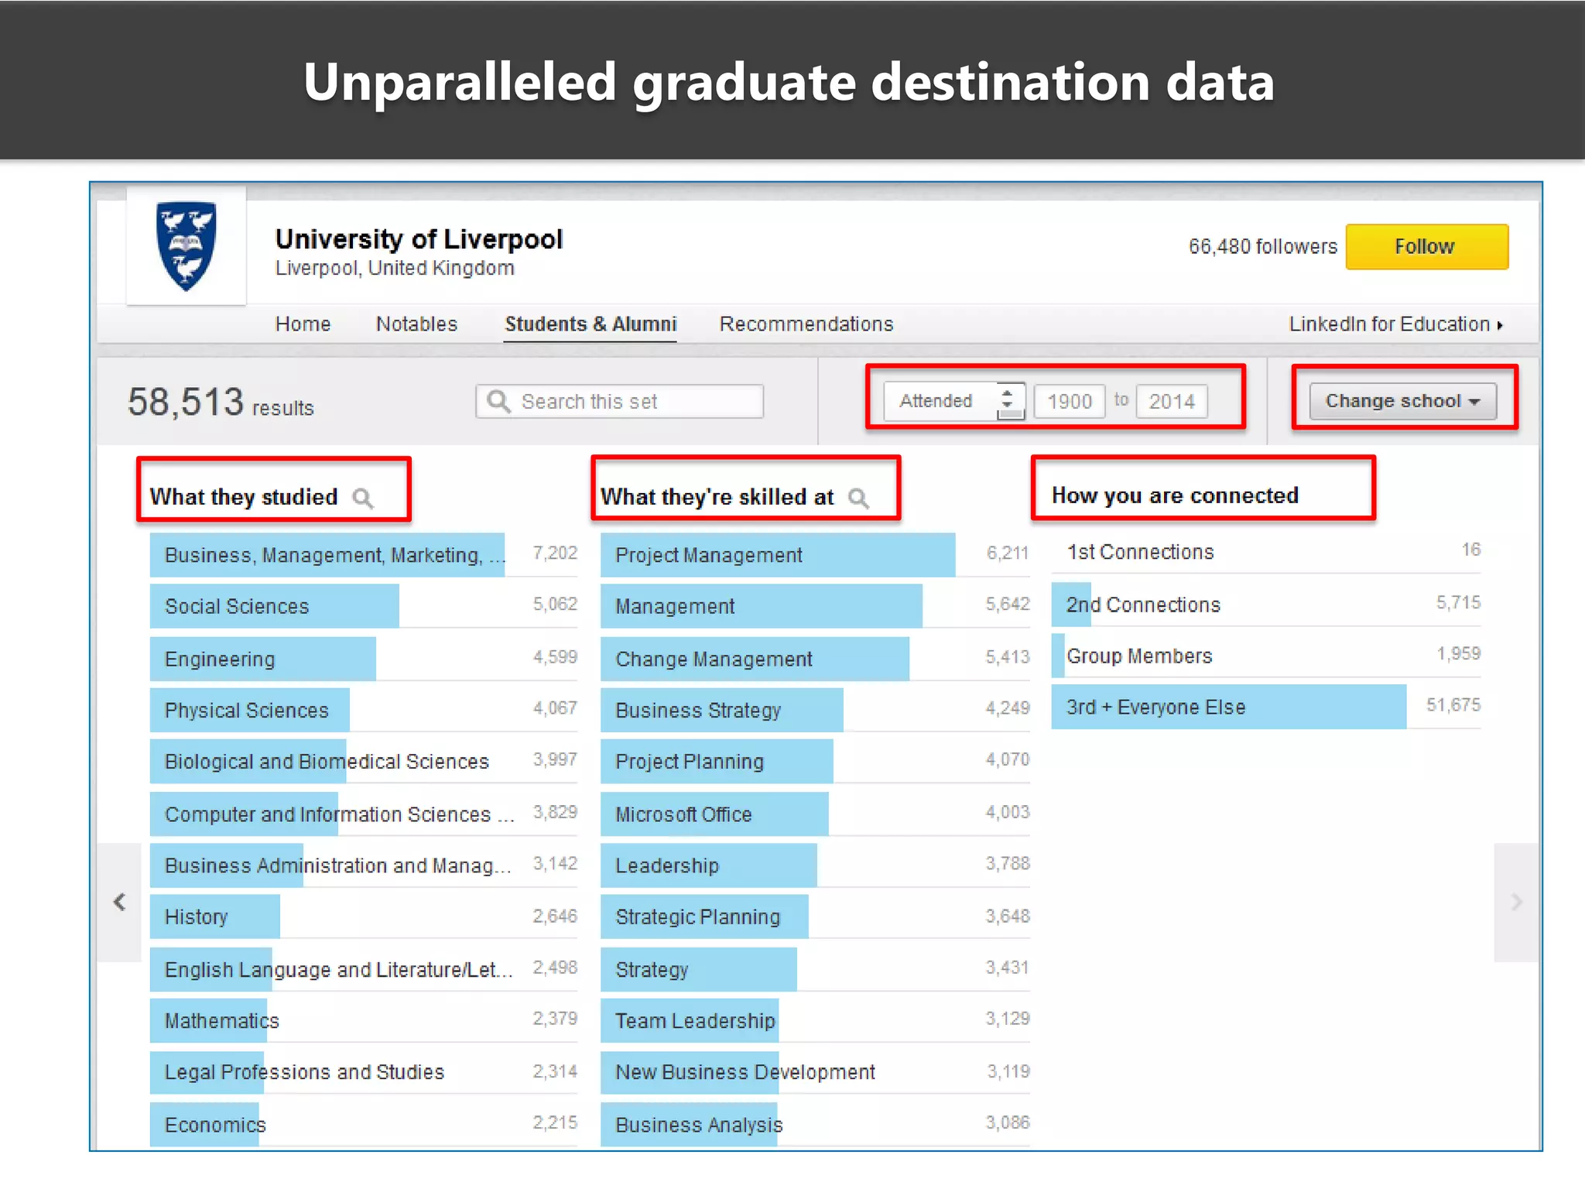Screen dimensions: 1585x1189
Task: Open the Recommendations tab
Action: 806,324
